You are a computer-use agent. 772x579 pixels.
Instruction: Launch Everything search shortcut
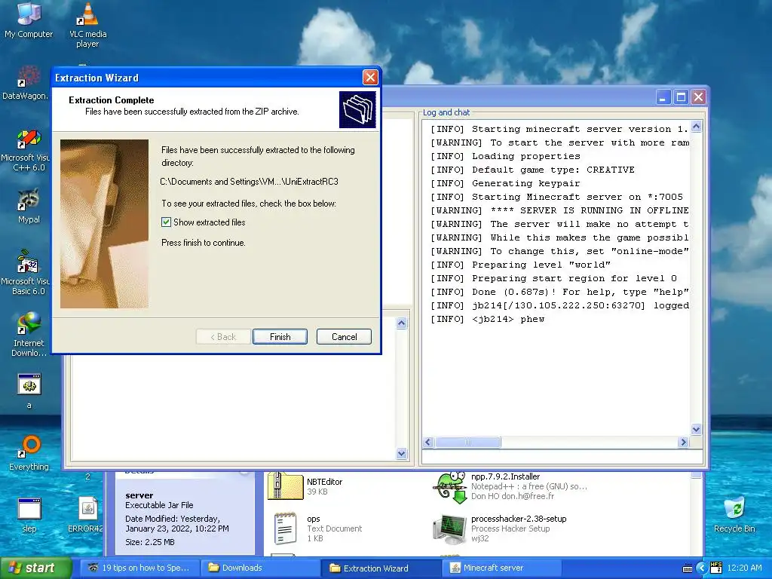click(x=29, y=453)
